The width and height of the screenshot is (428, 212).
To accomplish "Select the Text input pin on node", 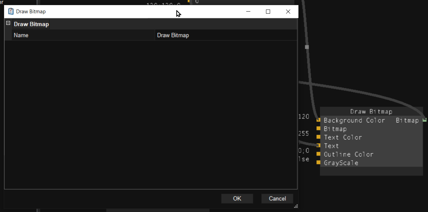I will 319,146.
